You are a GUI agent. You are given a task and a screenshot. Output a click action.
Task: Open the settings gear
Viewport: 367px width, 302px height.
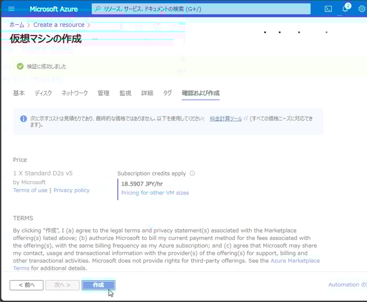tap(362, 9)
